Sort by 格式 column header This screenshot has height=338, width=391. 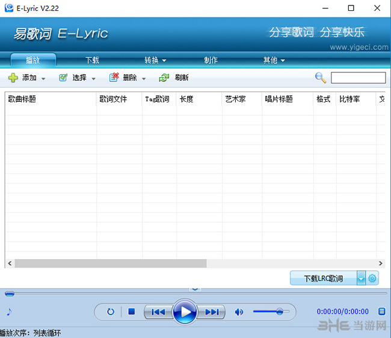(325, 99)
